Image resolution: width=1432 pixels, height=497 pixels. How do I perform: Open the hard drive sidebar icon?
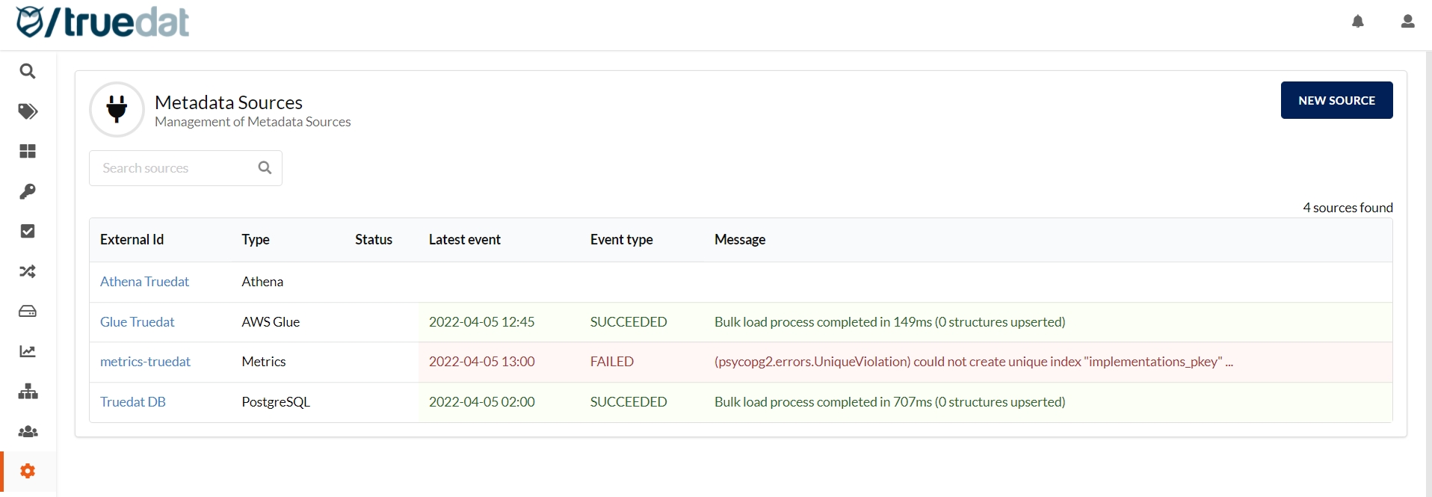coord(28,311)
